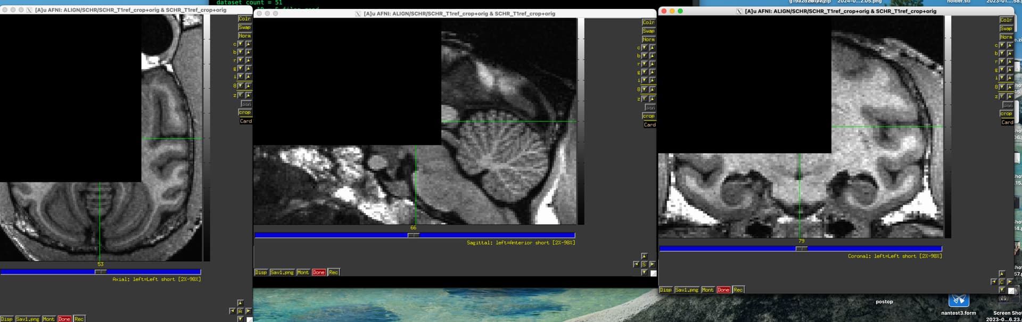This screenshot has width=1022, height=322.
Task: Click the left pan arrow beside 'C' in Coronal viewer
Action: coord(993,282)
